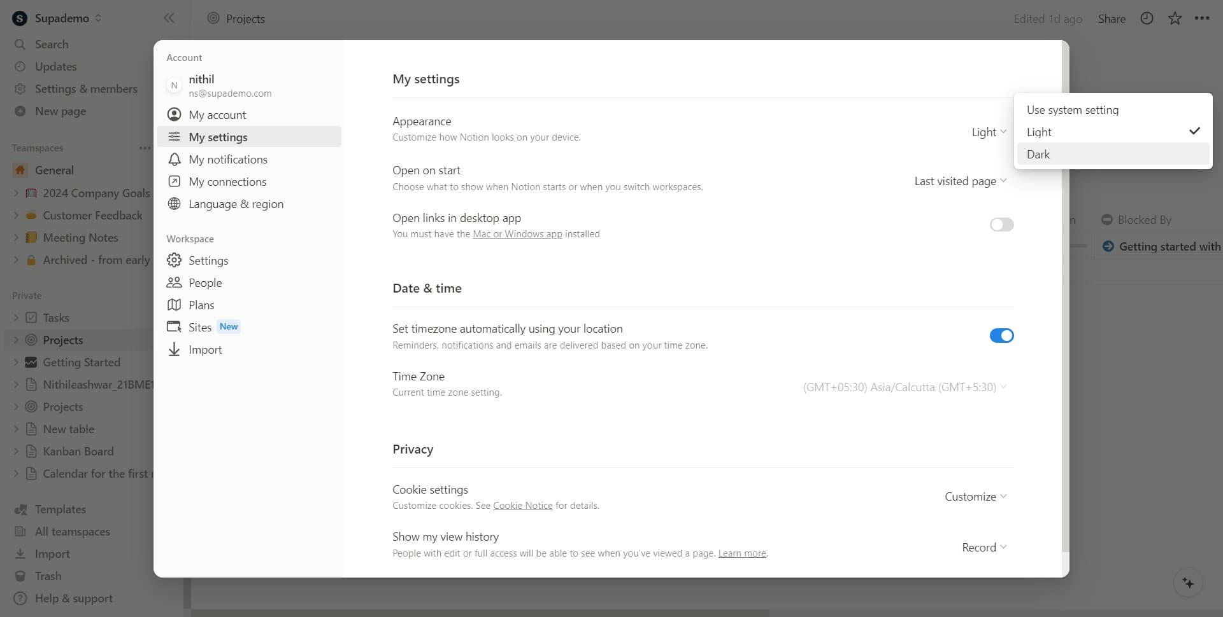
Task: Collapse the sidebar with double-chevron icon
Action: (x=169, y=18)
